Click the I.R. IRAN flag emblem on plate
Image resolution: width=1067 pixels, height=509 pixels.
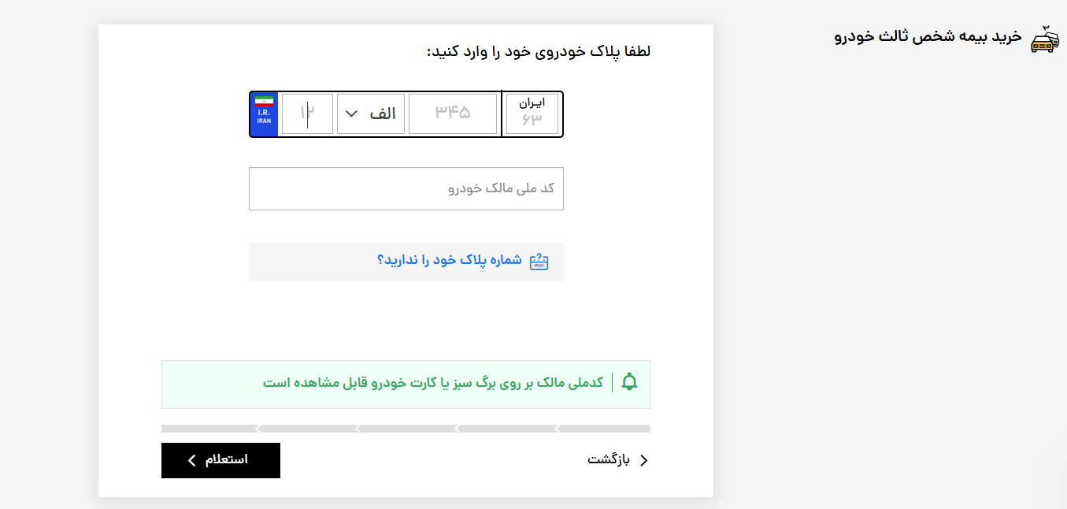[x=264, y=114]
